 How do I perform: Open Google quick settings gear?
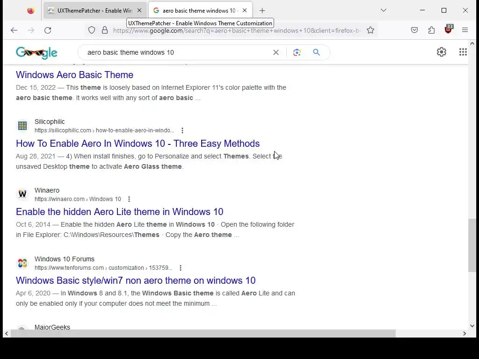(442, 52)
